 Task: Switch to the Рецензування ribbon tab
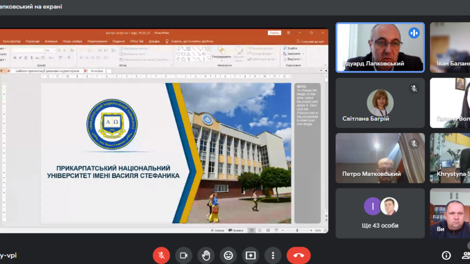point(97,41)
